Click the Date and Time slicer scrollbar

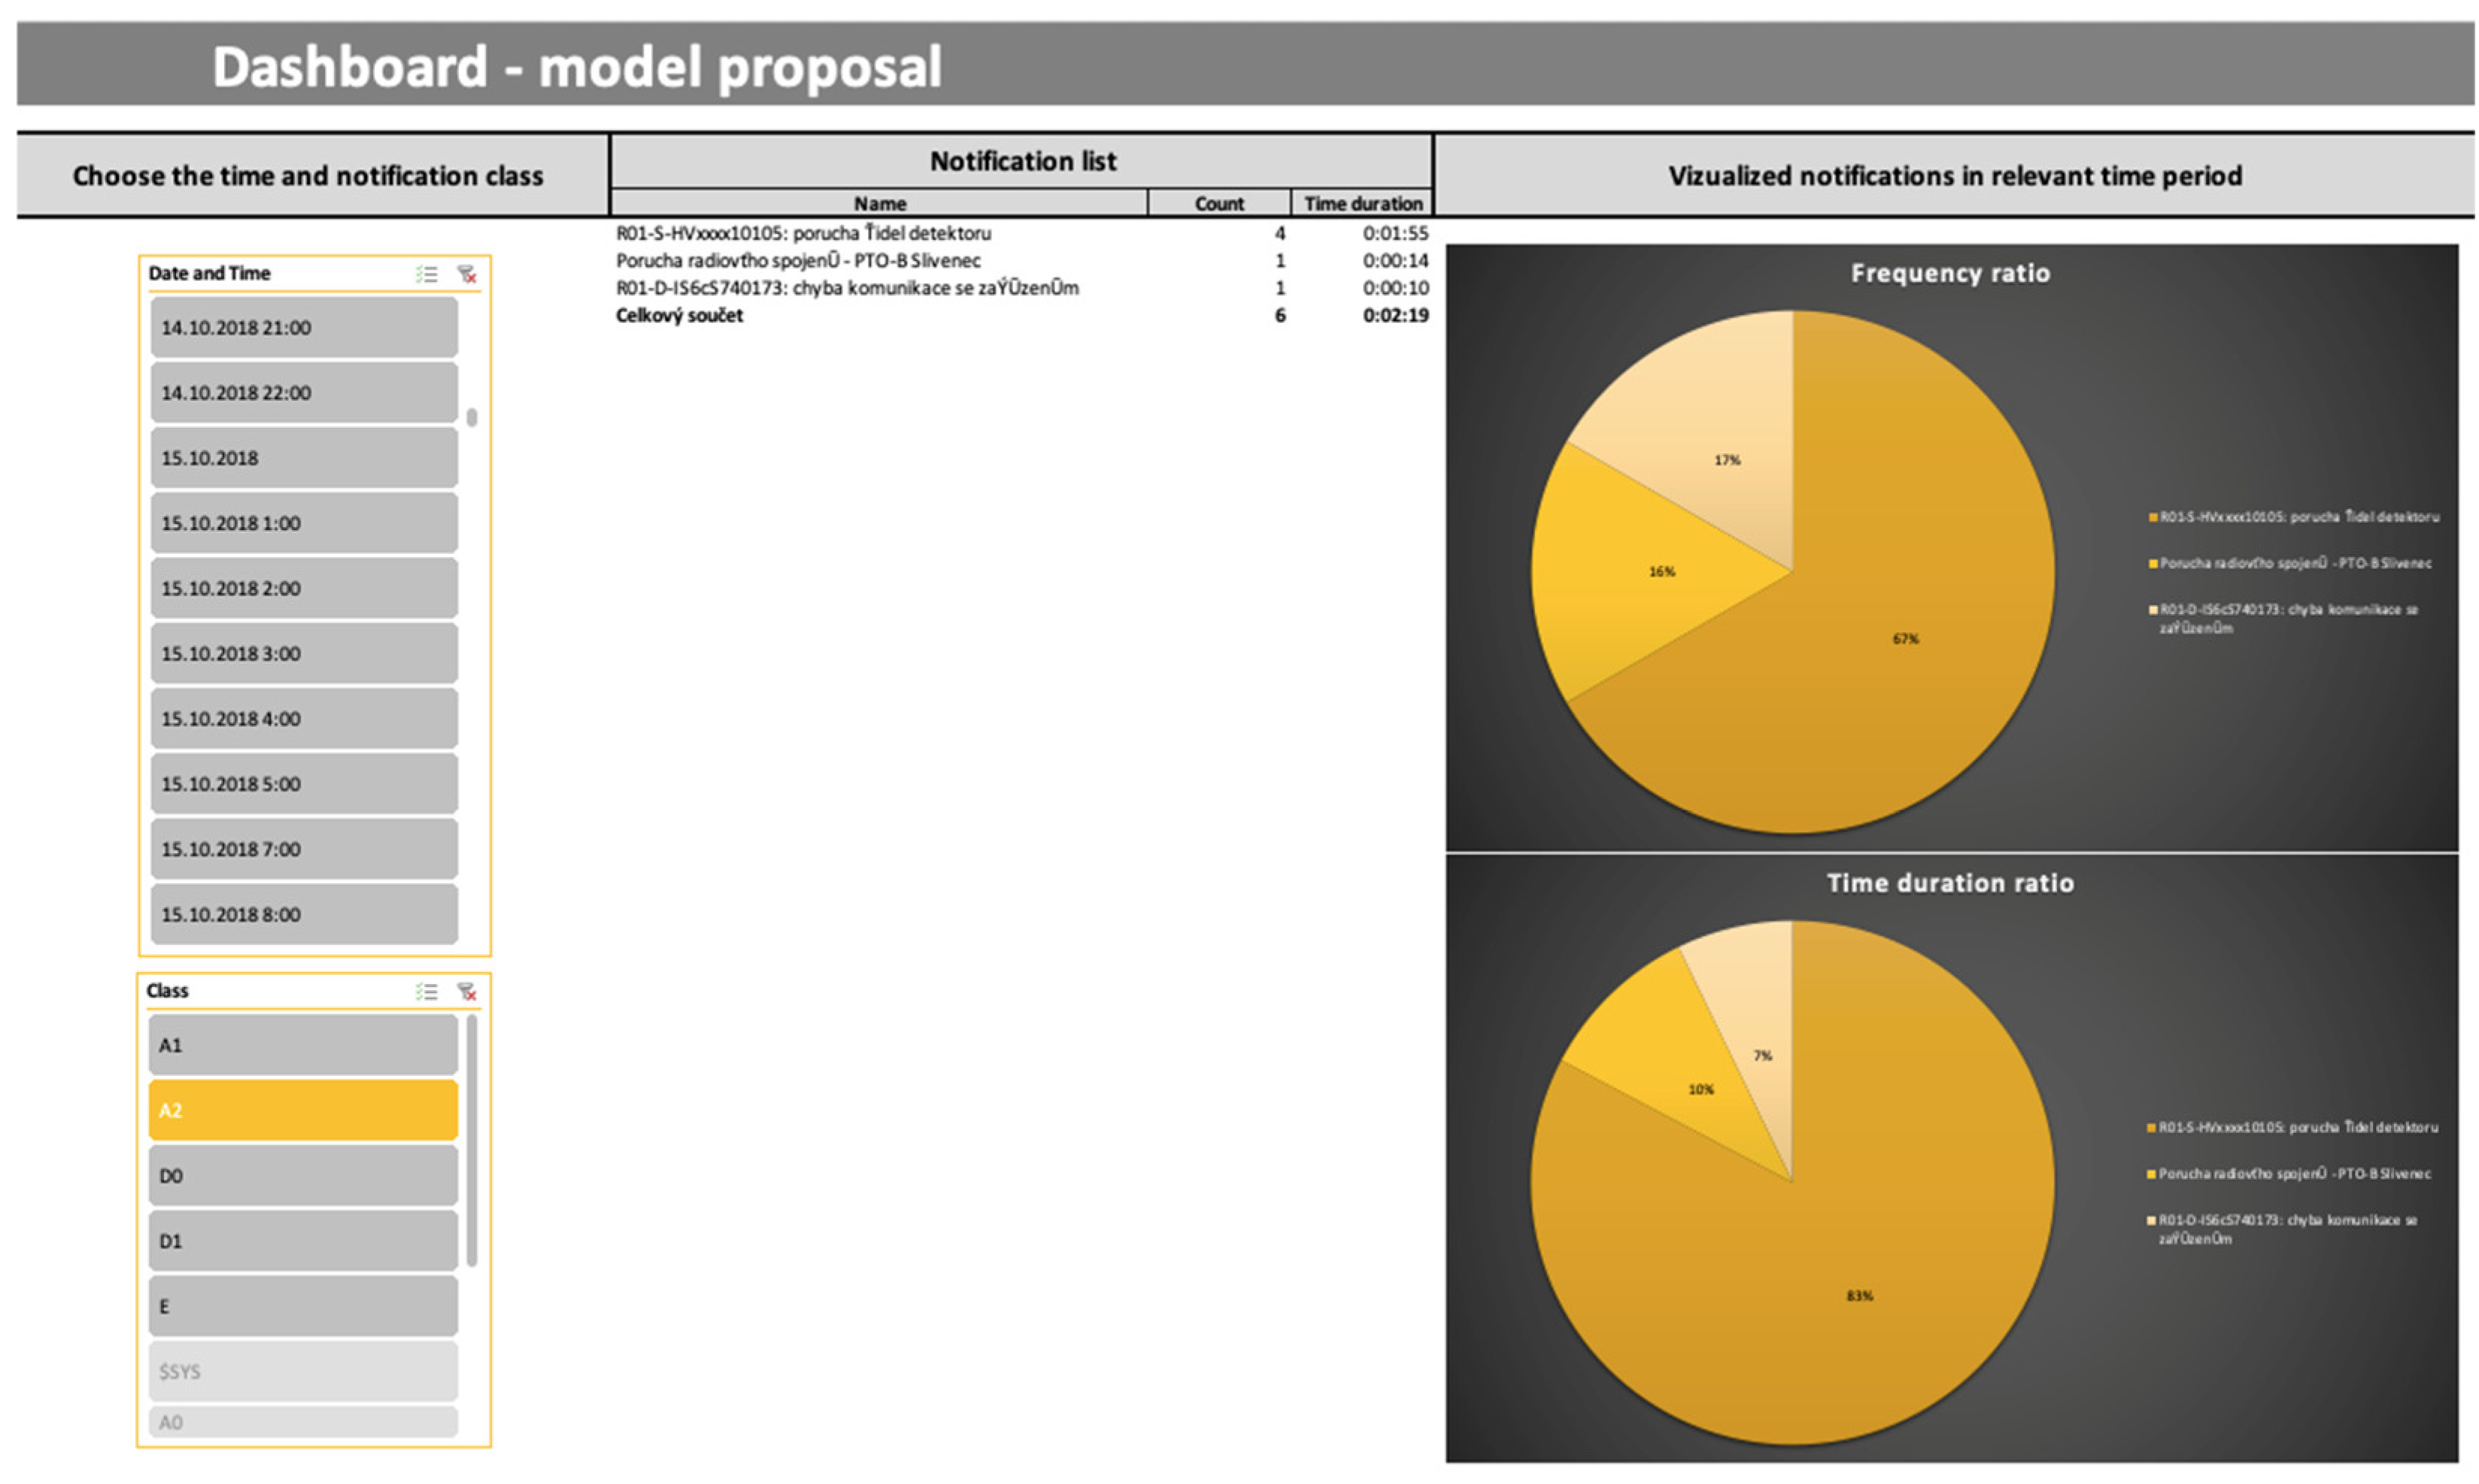point(472,417)
